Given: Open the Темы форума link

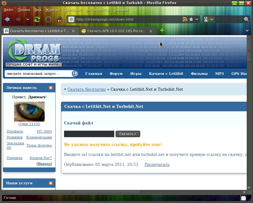Looking at the screenshot, I should (x=39, y=145).
